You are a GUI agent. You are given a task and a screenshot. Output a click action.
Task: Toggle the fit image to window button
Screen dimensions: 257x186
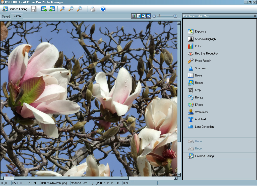point(144,16)
